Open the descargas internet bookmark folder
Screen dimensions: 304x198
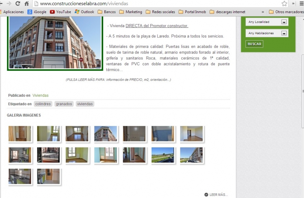coord(228,12)
